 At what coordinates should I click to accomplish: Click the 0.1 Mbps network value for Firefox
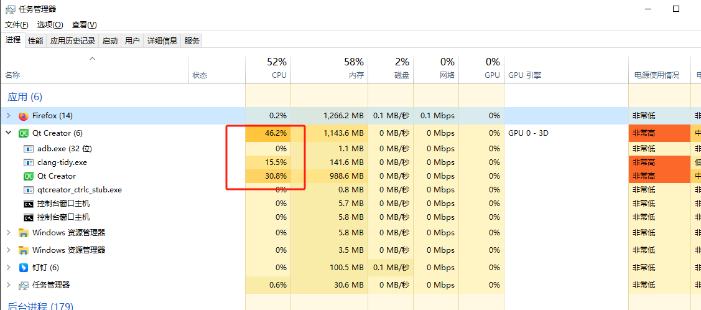click(437, 116)
